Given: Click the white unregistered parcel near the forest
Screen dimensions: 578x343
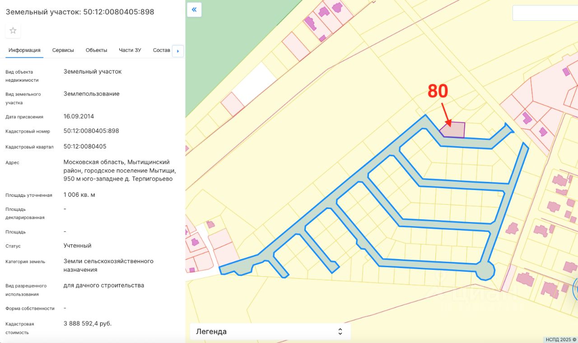Looking at the screenshot, I should coord(254,84).
